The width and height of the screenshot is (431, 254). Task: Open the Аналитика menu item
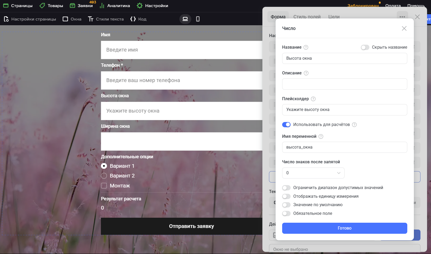[x=115, y=6]
